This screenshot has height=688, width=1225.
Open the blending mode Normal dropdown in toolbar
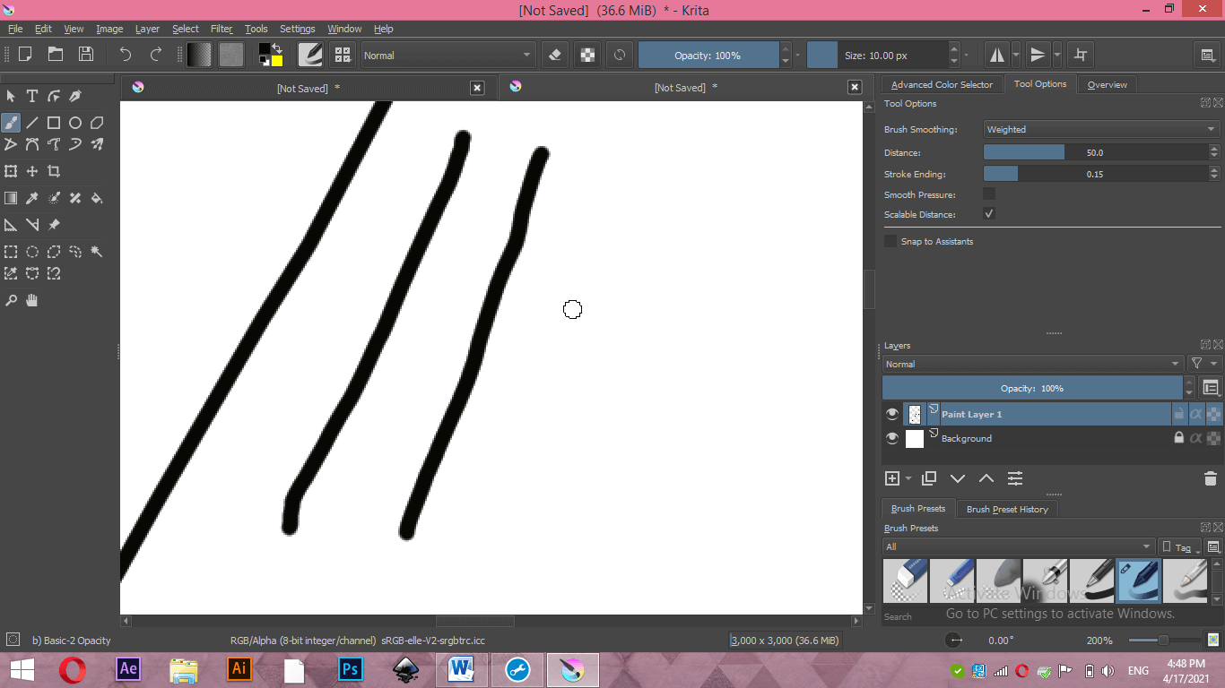coord(447,55)
